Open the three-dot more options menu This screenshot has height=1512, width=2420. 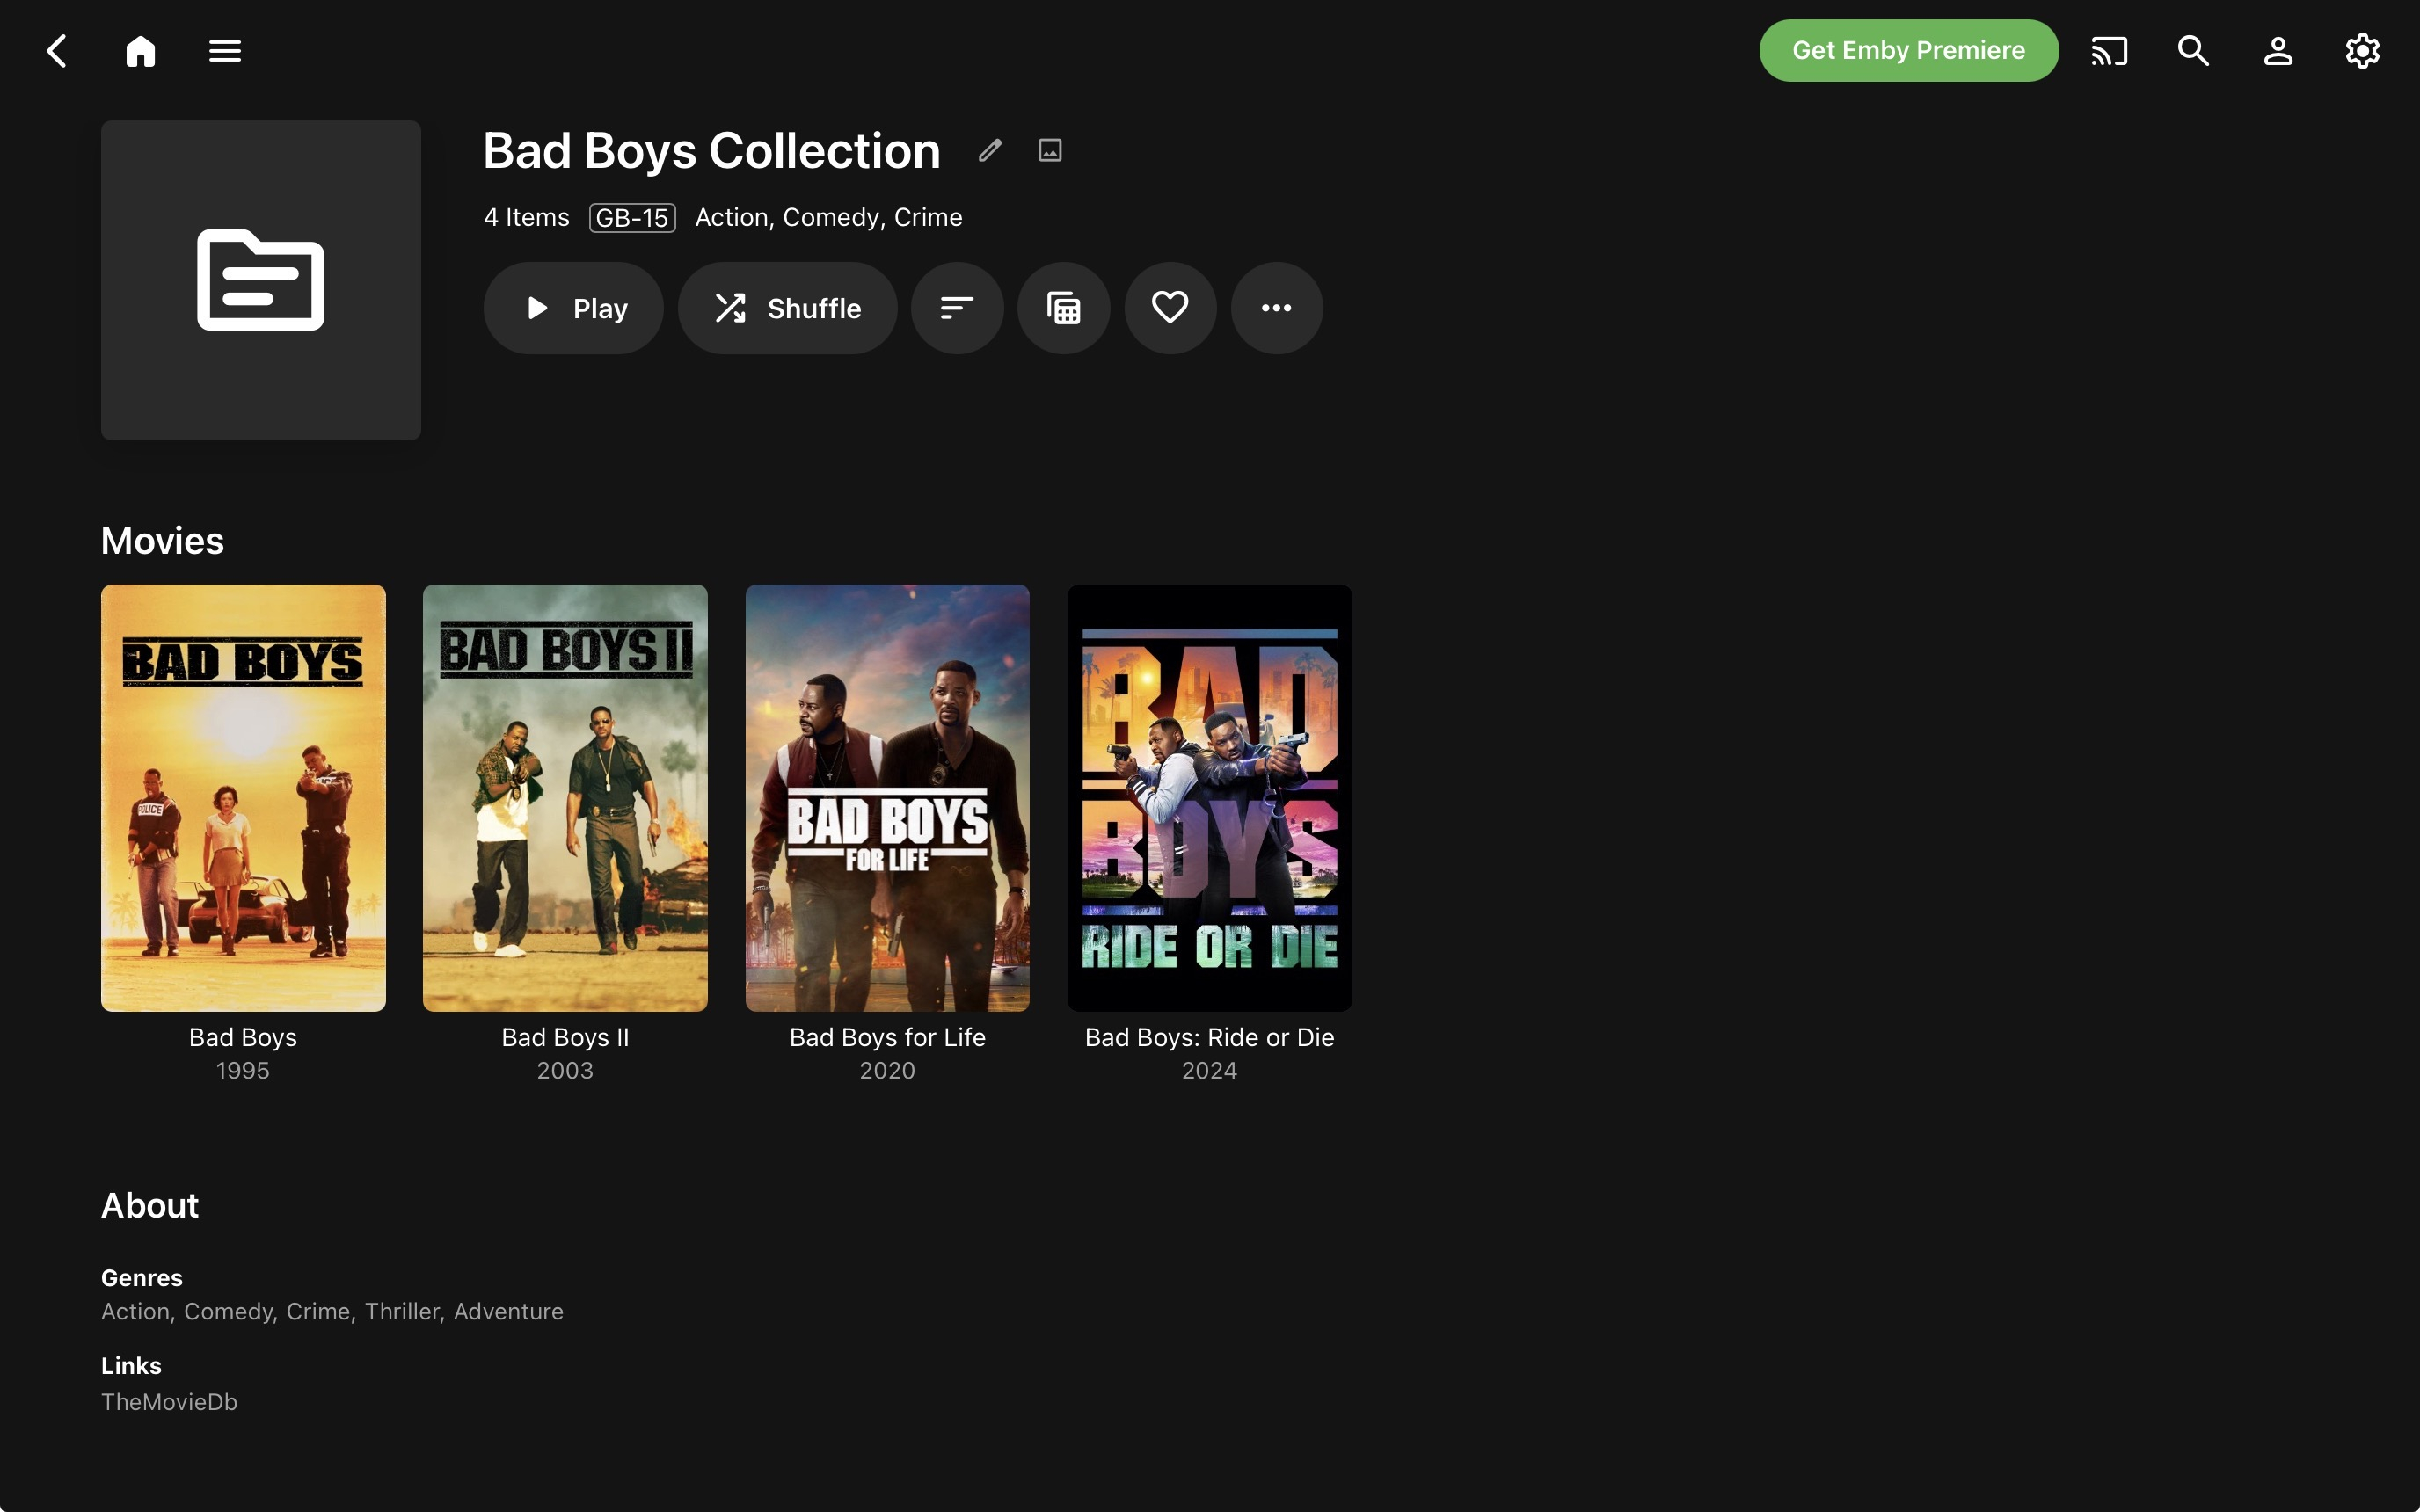click(x=1276, y=308)
